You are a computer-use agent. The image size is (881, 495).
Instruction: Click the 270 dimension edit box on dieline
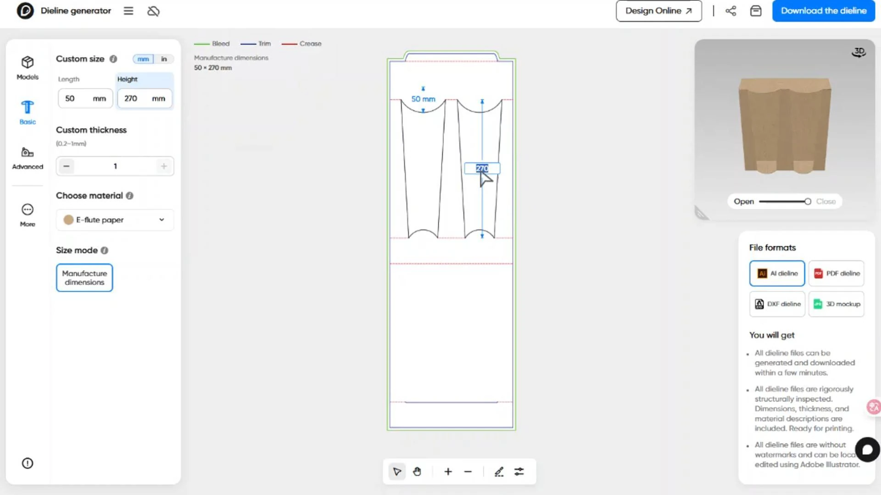tap(482, 168)
